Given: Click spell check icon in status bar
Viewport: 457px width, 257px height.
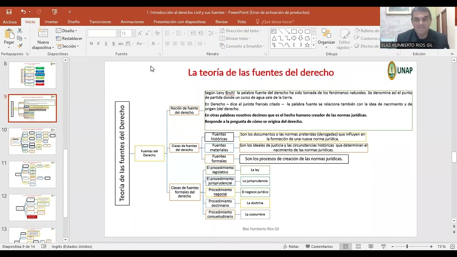Looking at the screenshot, I should tap(44, 246).
